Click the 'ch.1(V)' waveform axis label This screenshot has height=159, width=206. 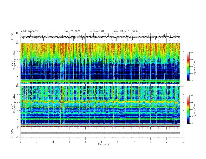[x=12, y=37]
